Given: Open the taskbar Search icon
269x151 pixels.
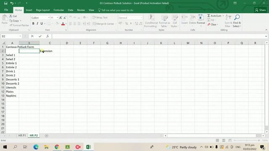Looking at the screenshot, I should [x=15, y=147].
